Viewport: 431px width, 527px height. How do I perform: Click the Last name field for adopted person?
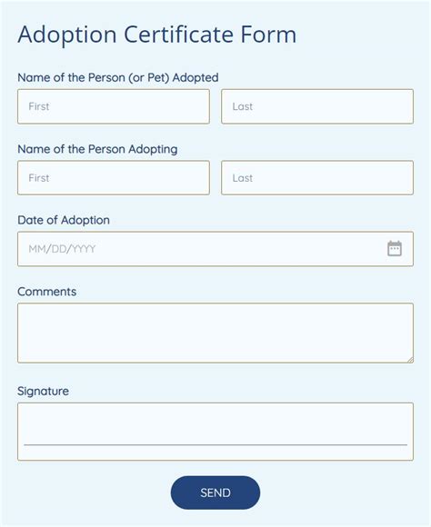317,106
